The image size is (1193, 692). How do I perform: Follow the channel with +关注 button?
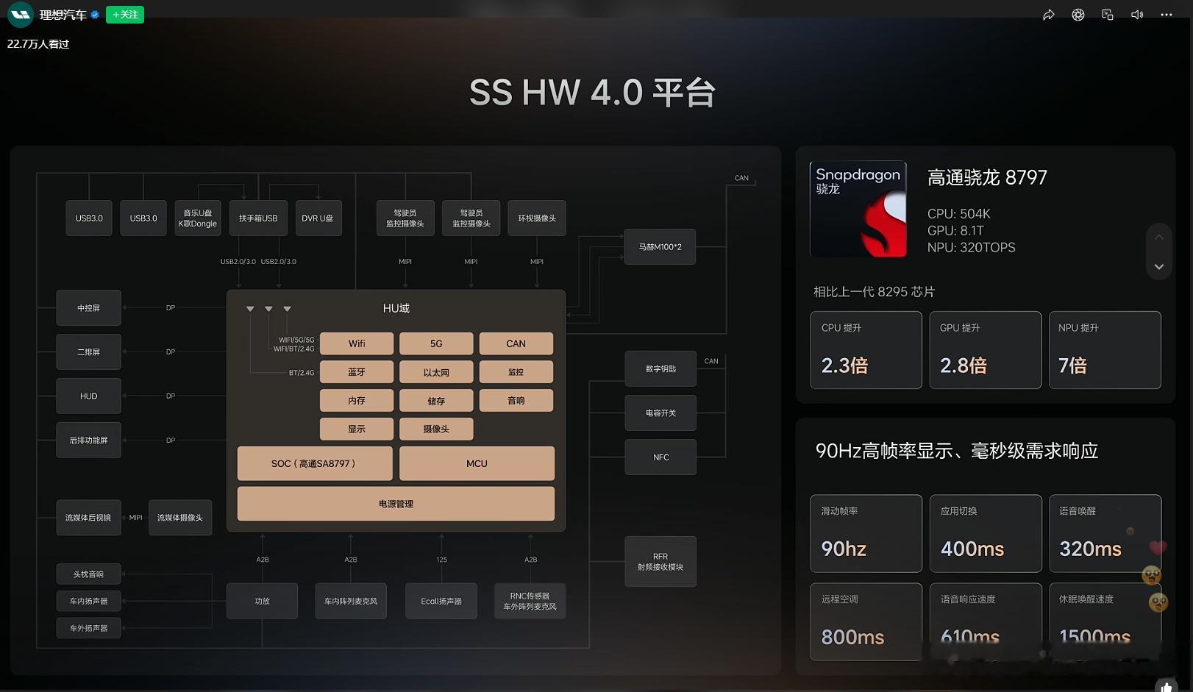tap(125, 15)
